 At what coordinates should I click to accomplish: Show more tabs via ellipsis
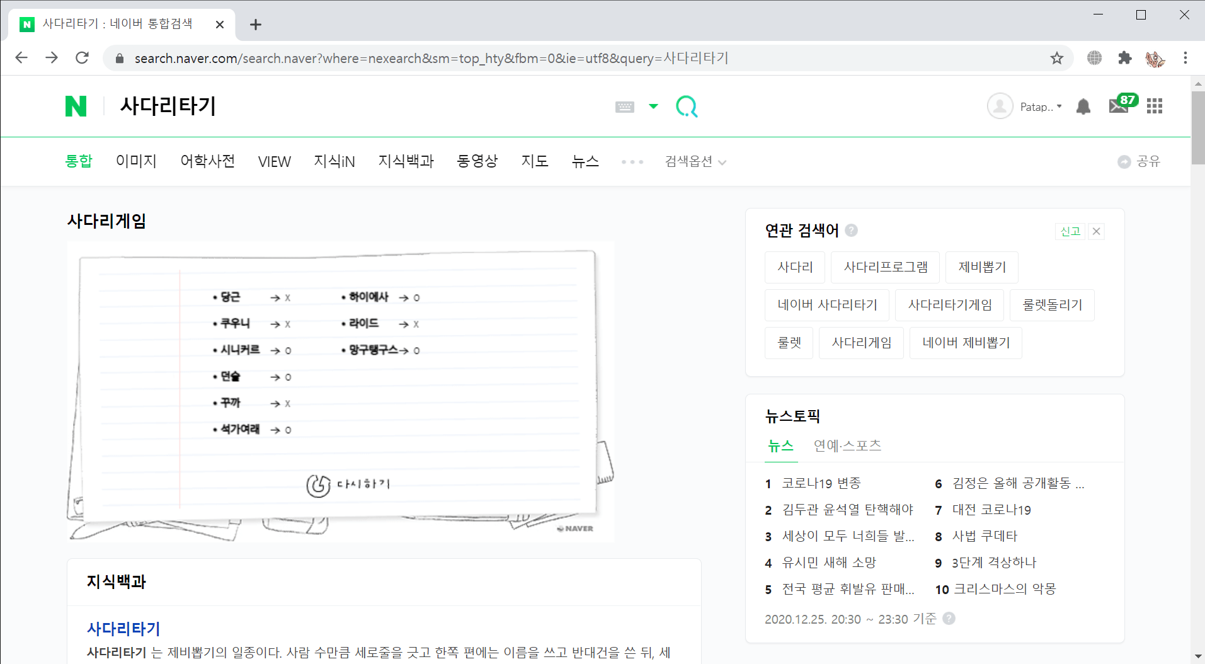(x=632, y=162)
